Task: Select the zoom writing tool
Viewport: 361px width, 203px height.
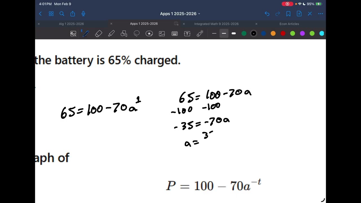Action: pos(73,34)
